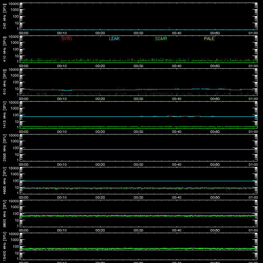263x263 pixels.
Task: Click the cyan LEAR legend label
Action: click(x=114, y=38)
